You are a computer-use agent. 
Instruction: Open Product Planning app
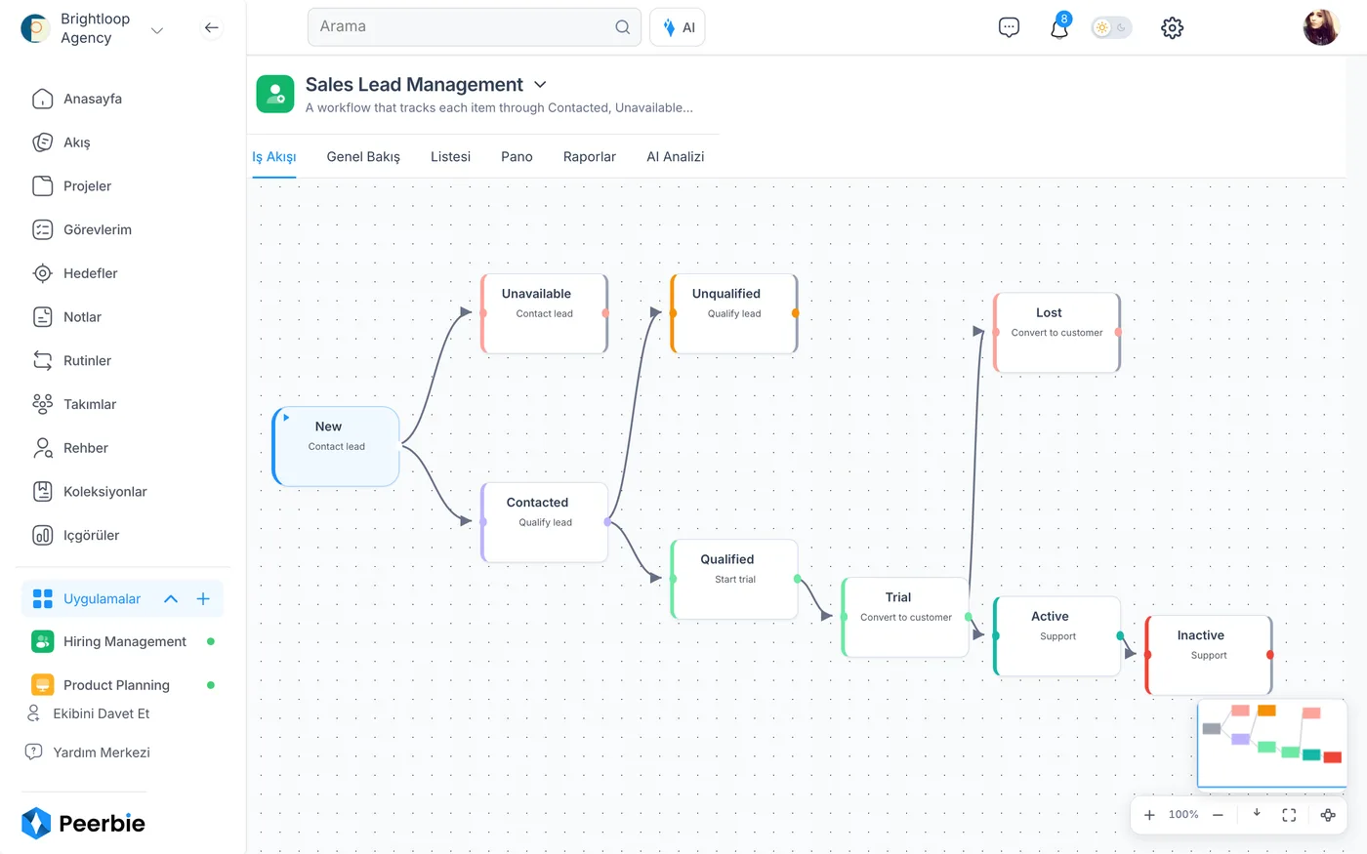[122, 685]
